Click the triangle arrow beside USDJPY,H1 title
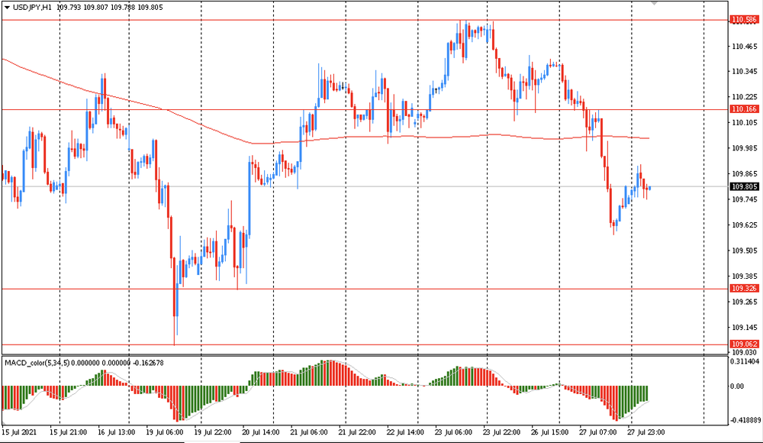Screen dimensions: 763x443 point(8,8)
